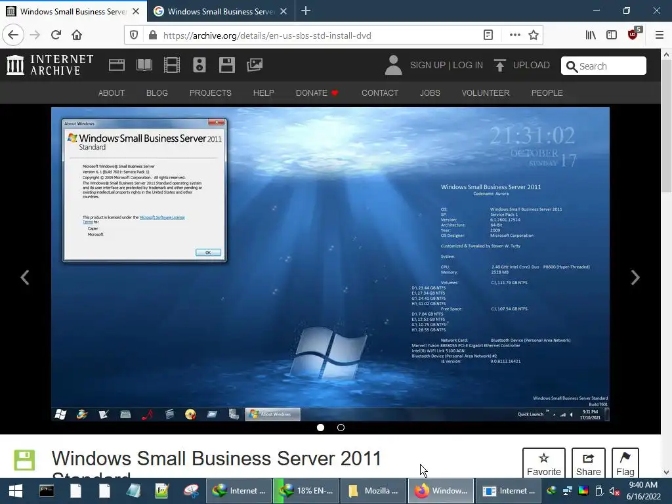672x504 pixels.
Task: Switch to the Internet Archive tab
Action: coord(73,11)
